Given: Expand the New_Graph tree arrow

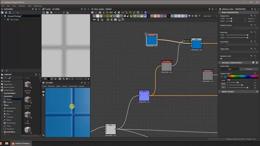Looking at the screenshot, I should tap(4, 19).
